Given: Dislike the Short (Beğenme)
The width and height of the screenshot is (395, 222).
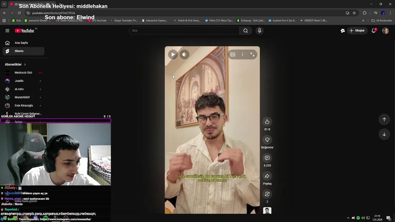Looking at the screenshot, I should point(267,140).
